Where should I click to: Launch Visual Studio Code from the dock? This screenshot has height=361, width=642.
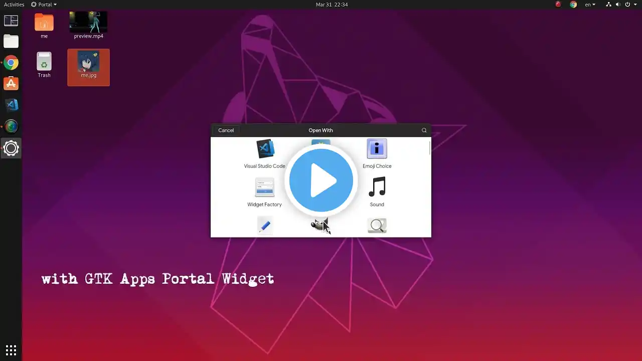(11, 105)
